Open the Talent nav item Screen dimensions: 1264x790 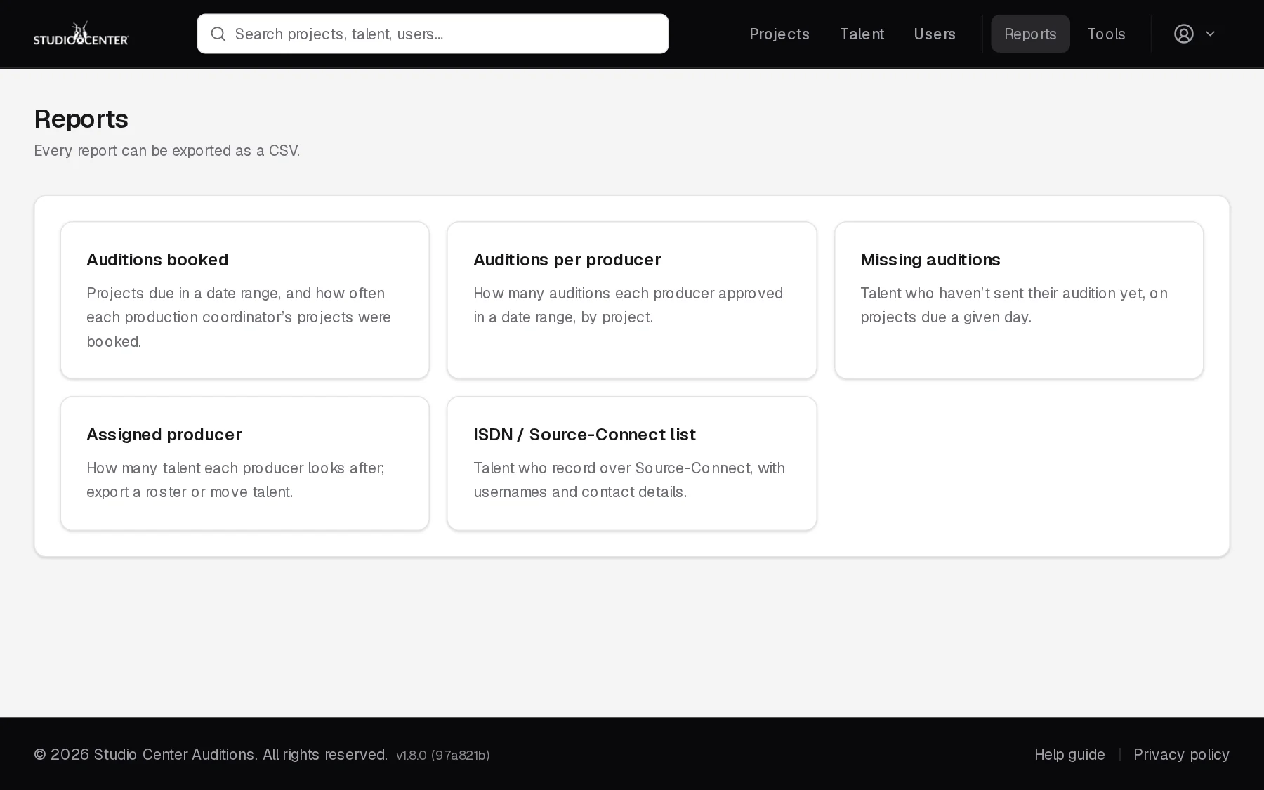tap(862, 34)
